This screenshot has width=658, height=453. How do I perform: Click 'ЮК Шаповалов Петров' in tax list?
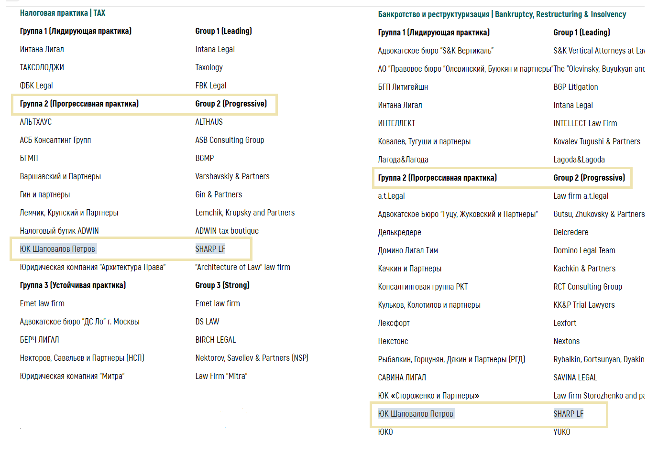57,249
